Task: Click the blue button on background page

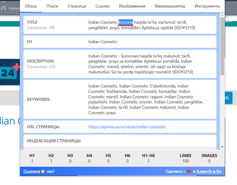Action: [228, 98]
